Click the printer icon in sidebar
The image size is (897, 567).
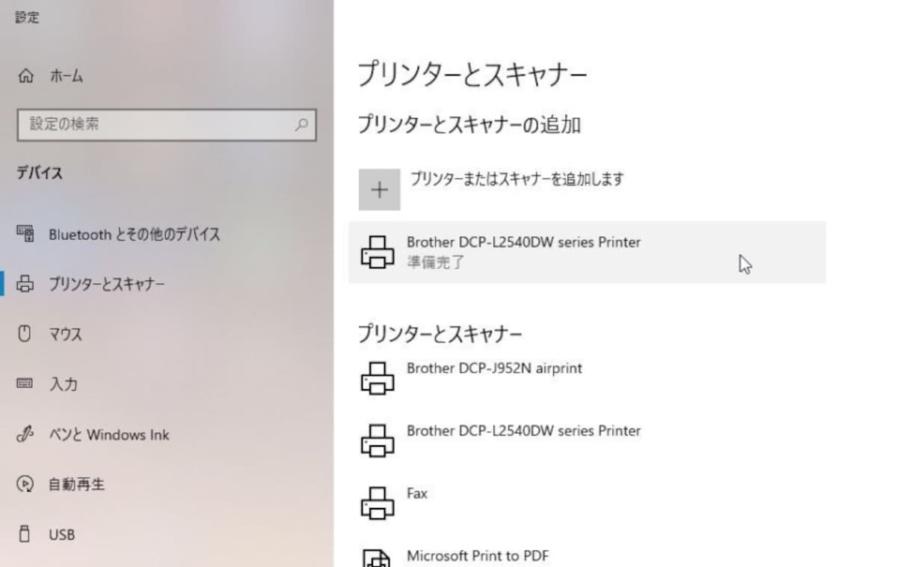pyautogui.click(x=25, y=284)
